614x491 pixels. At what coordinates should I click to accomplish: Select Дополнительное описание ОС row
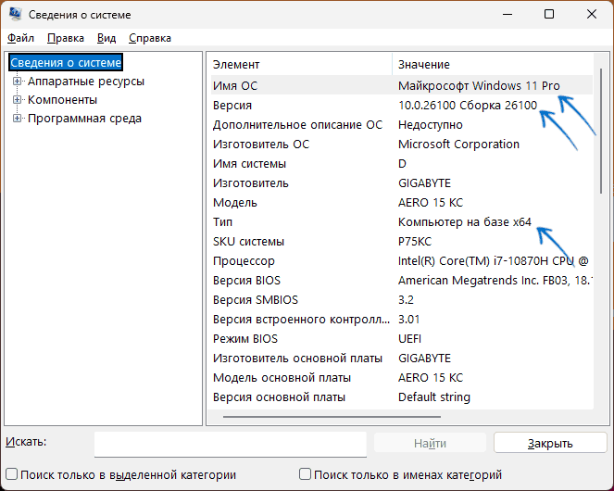click(x=401, y=125)
